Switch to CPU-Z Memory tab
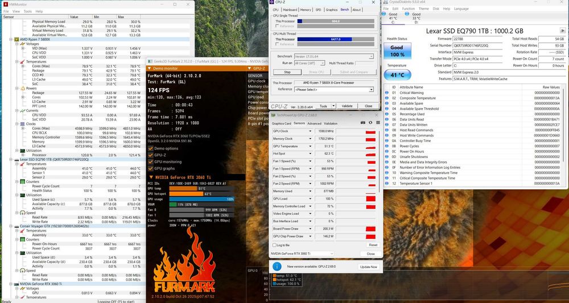 pyautogui.click(x=306, y=10)
